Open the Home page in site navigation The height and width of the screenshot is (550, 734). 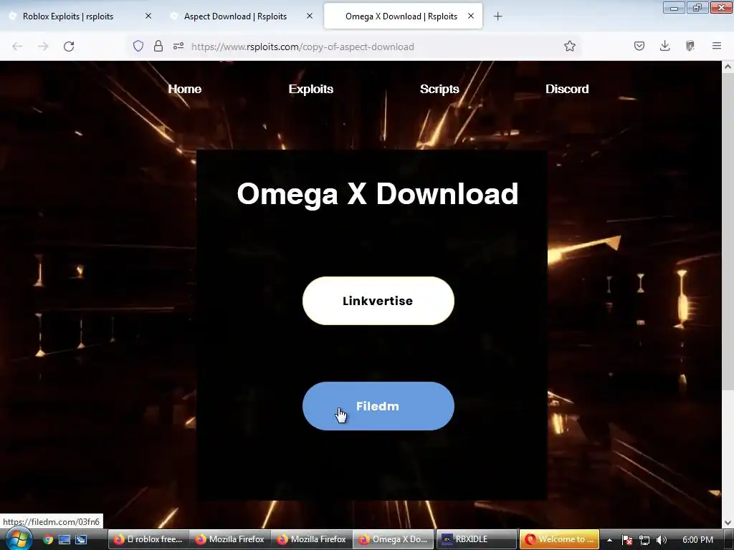(x=185, y=89)
